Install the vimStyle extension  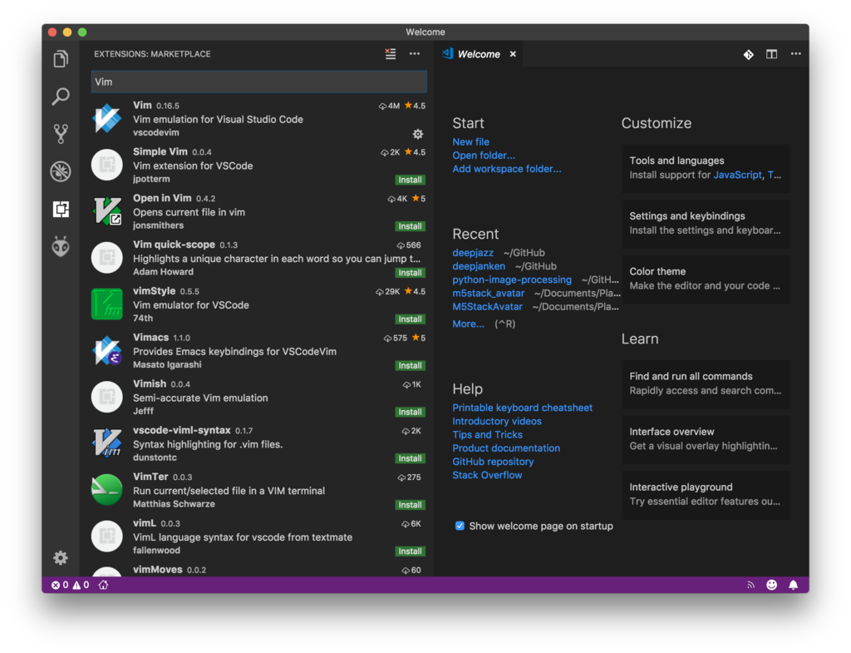tap(410, 319)
